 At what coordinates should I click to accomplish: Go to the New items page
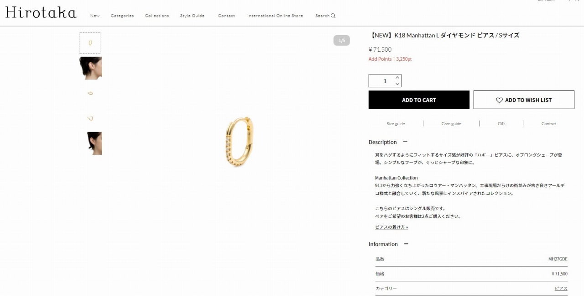tap(95, 16)
